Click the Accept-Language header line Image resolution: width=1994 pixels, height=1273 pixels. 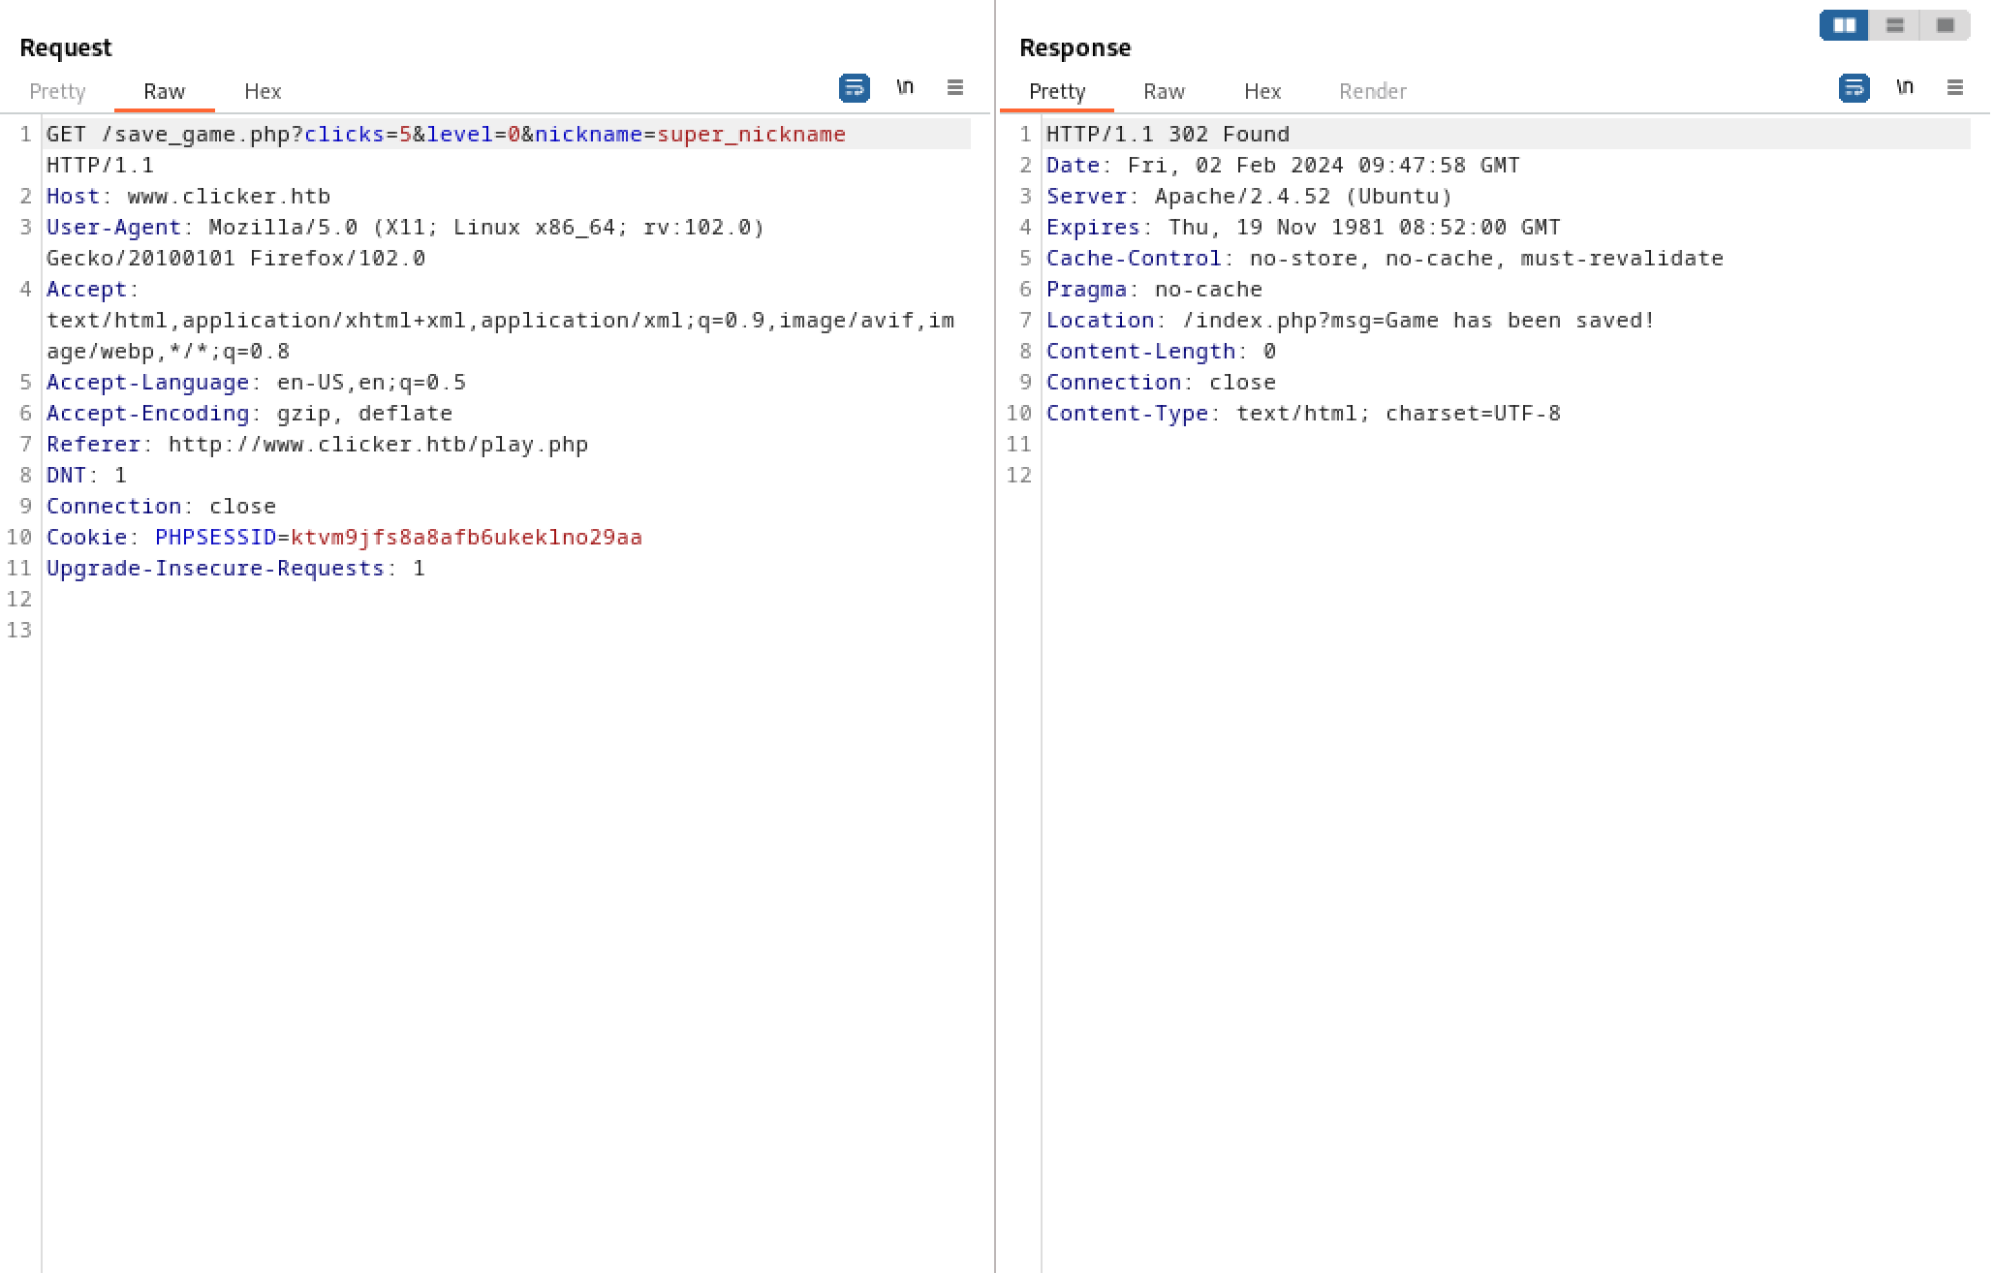256,382
